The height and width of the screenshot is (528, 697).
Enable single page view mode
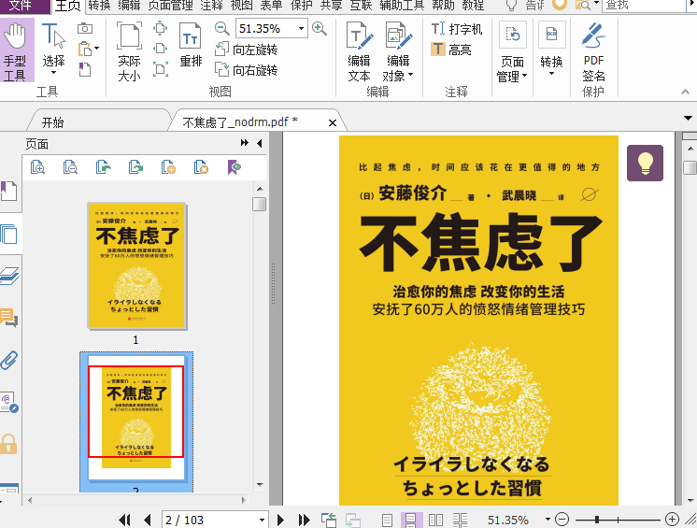coord(387,520)
